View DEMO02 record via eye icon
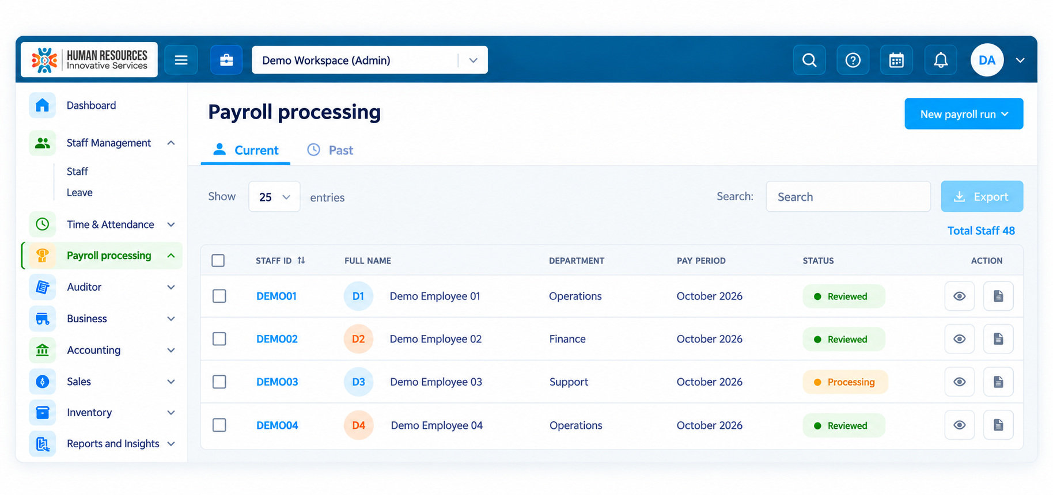The image size is (1053, 495). click(x=959, y=339)
